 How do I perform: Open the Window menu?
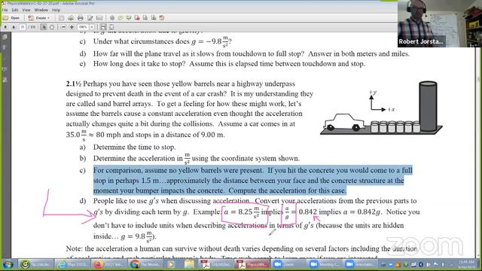(x=41, y=10)
